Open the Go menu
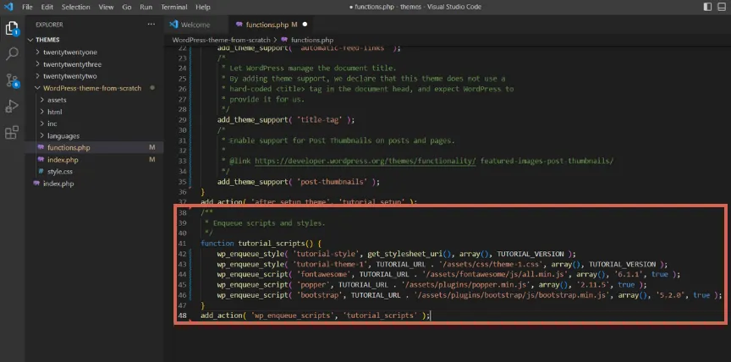 126,7
